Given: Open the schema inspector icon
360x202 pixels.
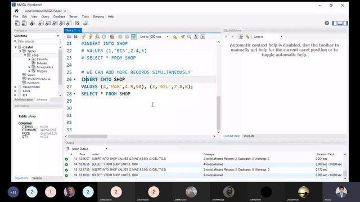Looking at the screenshot, I should tap(33, 23).
